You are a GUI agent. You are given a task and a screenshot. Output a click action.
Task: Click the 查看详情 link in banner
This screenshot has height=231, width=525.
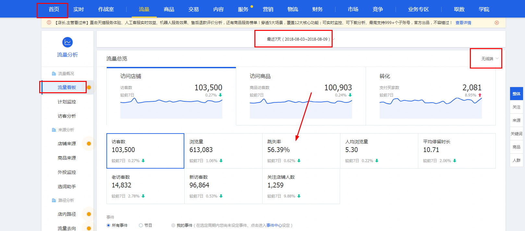click(463, 23)
